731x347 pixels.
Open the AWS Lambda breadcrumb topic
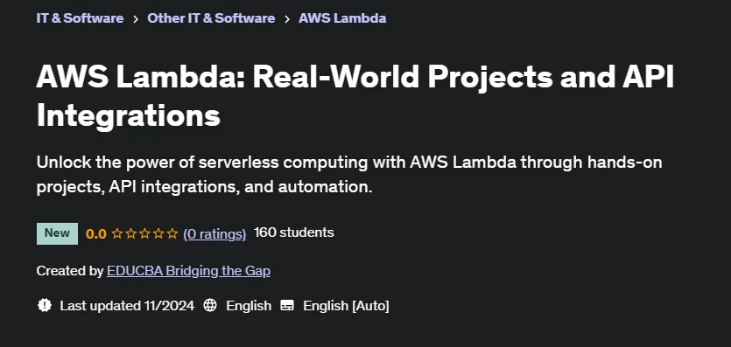click(x=342, y=18)
